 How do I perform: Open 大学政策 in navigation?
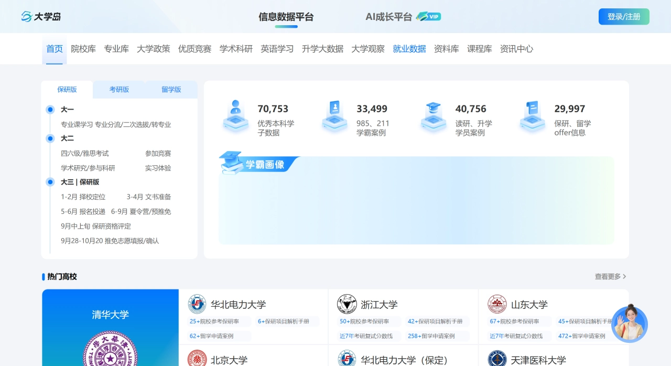pyautogui.click(x=154, y=49)
